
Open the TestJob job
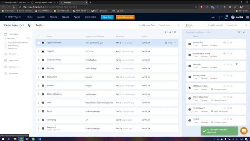[196, 119]
